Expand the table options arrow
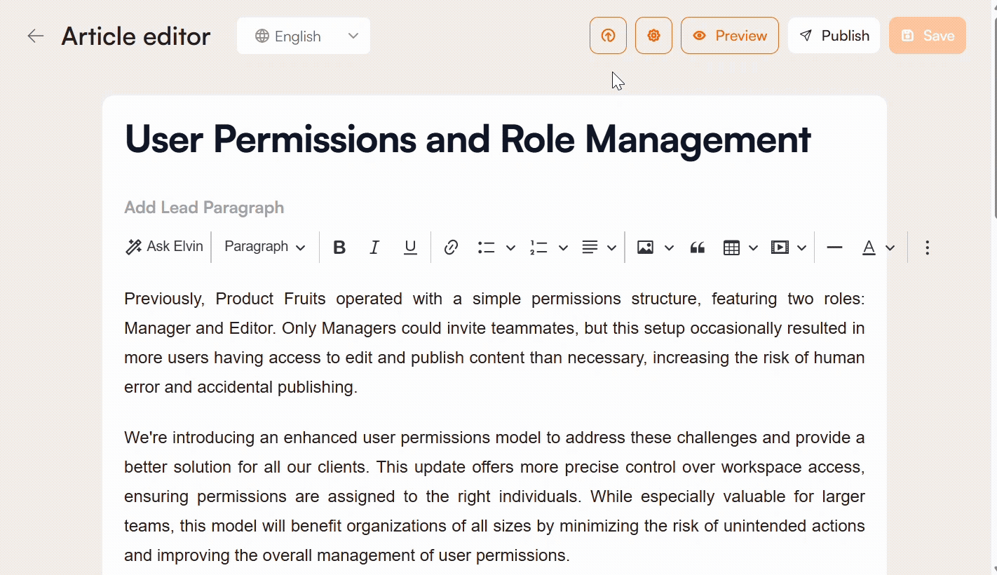This screenshot has height=575, width=997. (754, 248)
